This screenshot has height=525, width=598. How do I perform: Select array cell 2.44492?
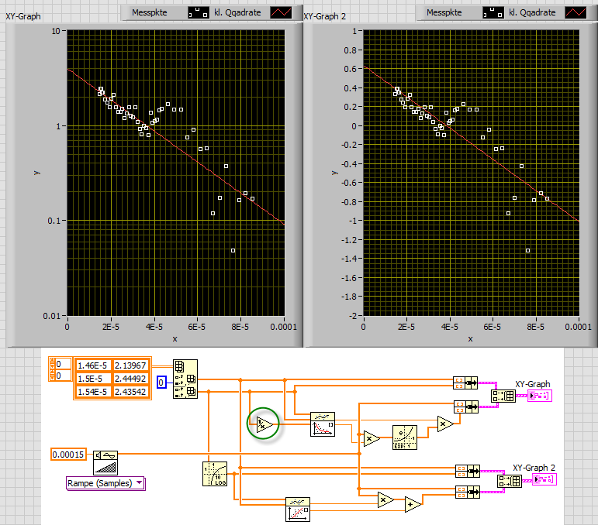(130, 379)
